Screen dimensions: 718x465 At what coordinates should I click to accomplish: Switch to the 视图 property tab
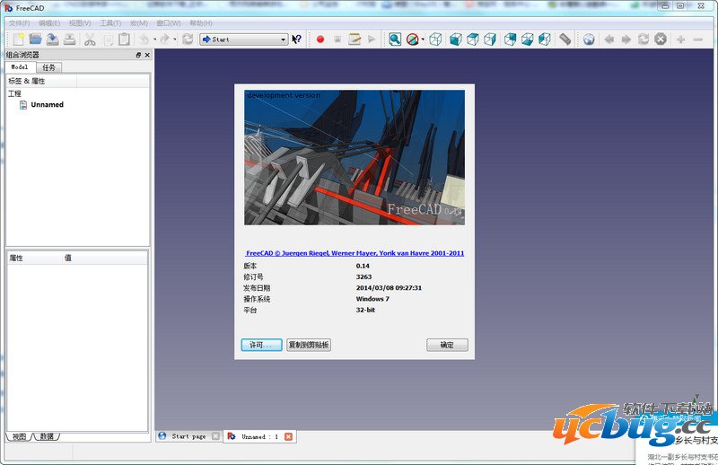tap(19, 436)
